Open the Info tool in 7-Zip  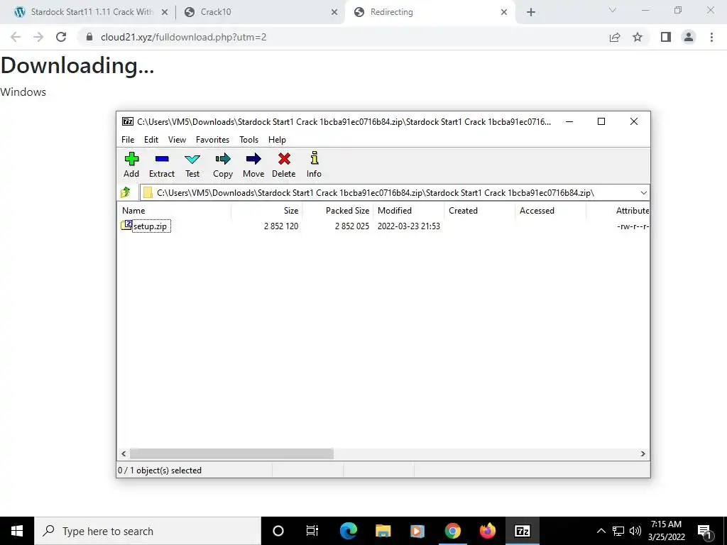314,165
